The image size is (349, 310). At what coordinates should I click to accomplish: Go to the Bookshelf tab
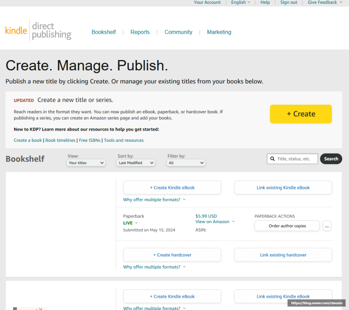click(104, 32)
